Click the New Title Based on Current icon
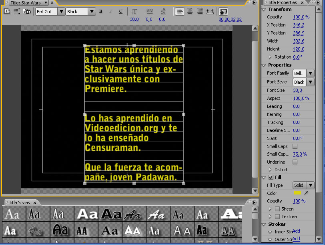The image size is (325, 245). pos(7,12)
